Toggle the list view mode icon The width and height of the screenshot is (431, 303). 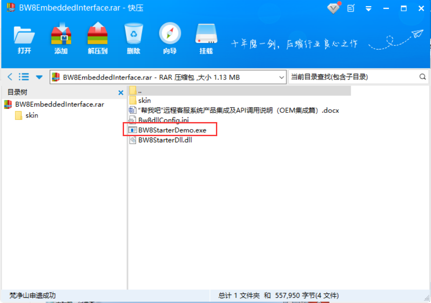coord(24,77)
